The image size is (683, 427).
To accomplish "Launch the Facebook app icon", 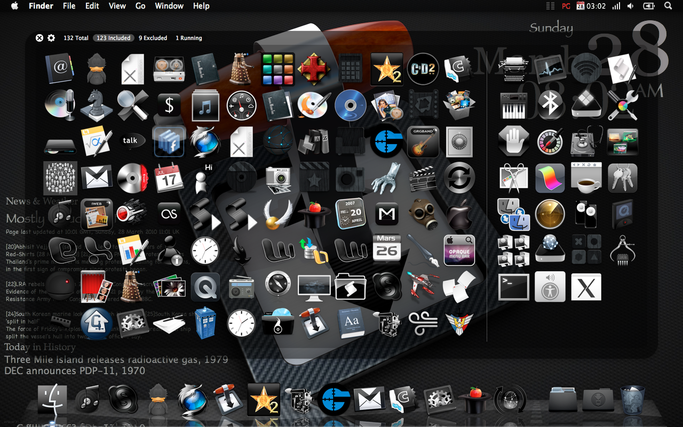I will (169, 141).
